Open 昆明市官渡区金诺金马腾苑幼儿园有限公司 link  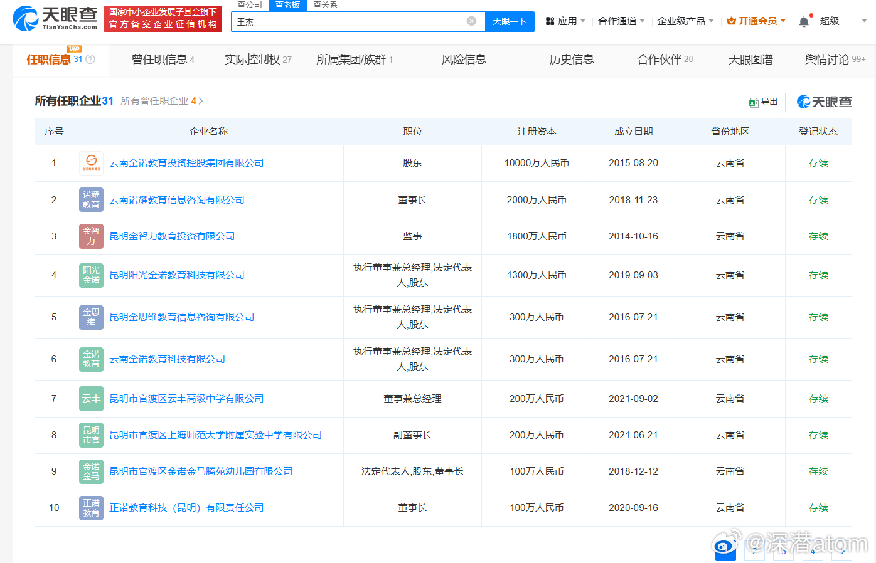(201, 471)
